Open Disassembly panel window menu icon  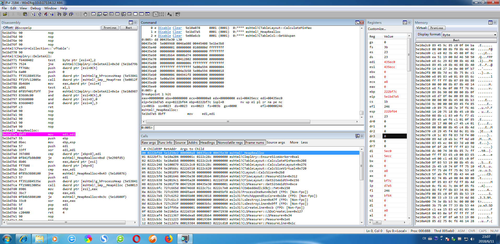pos(131,23)
